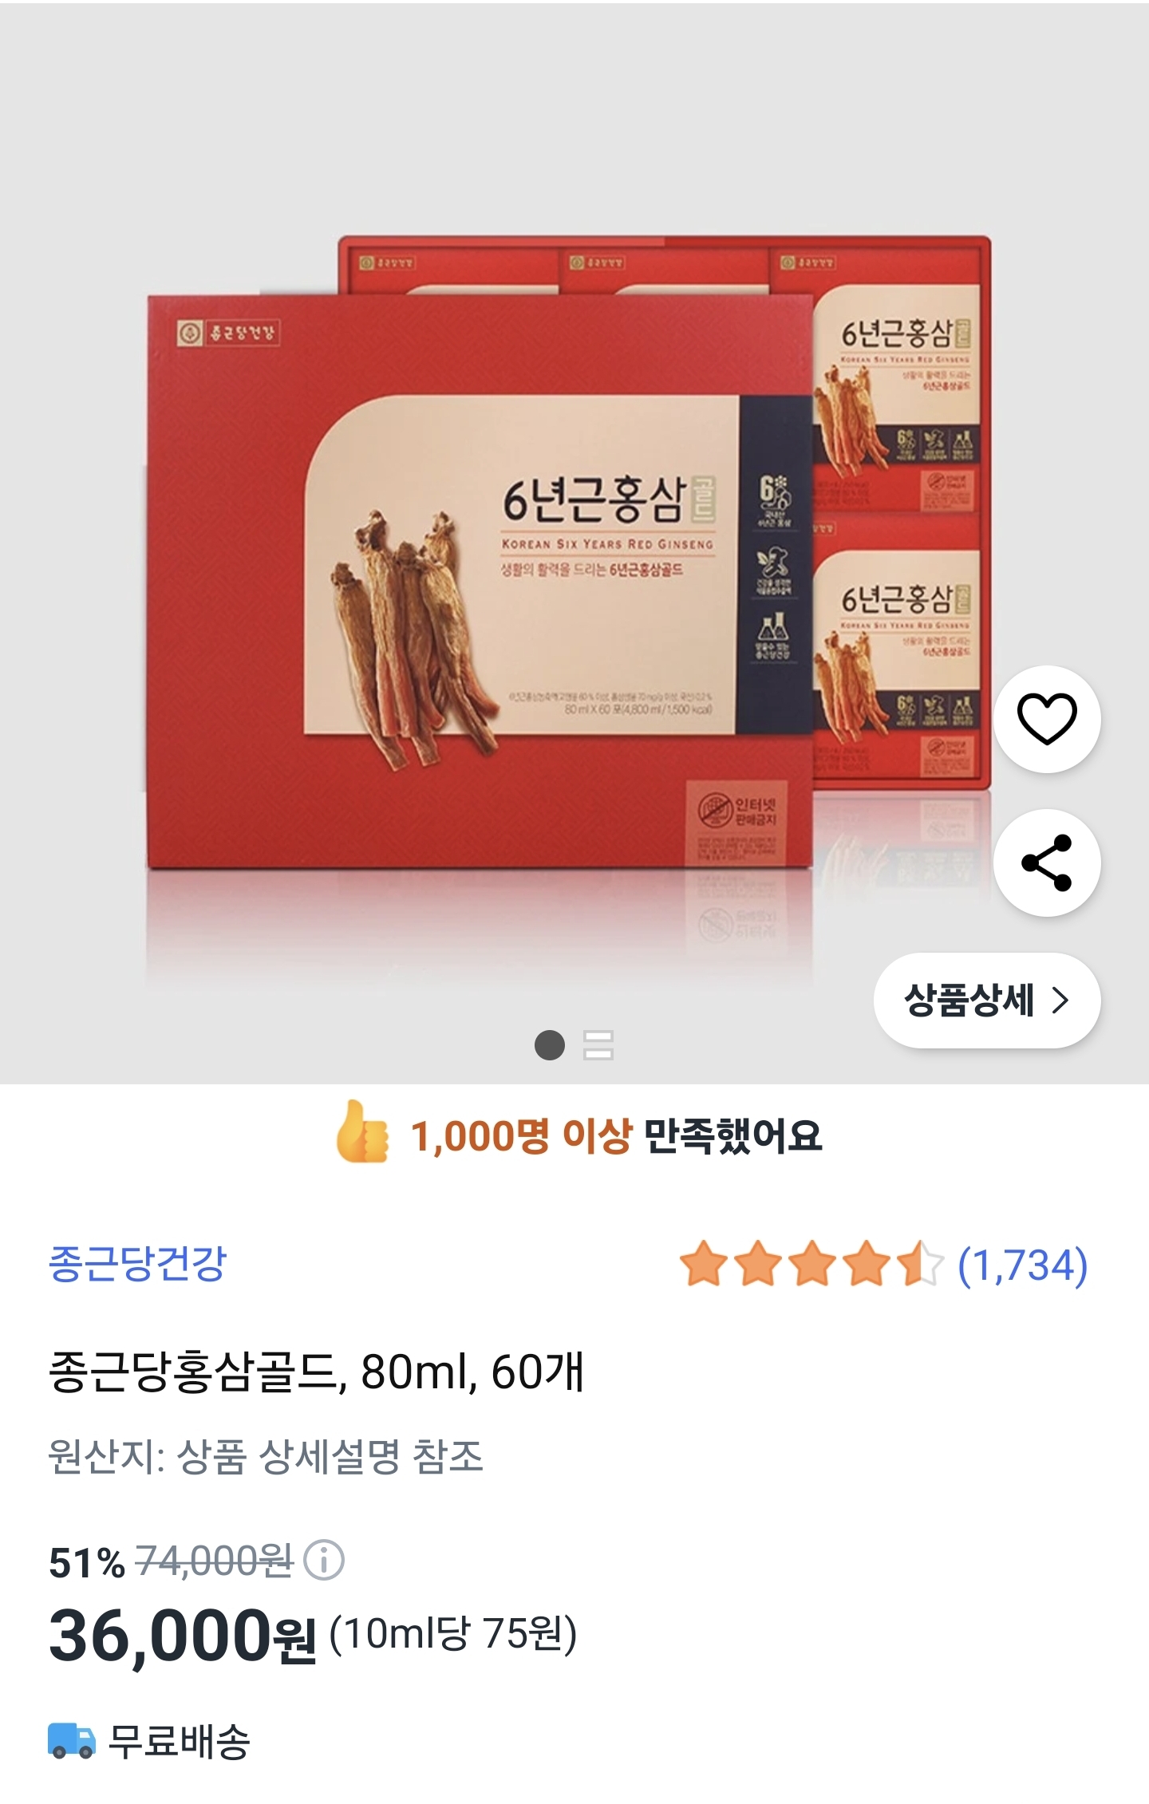Open the 1,734 reviews count link
The height and width of the screenshot is (1804, 1149).
pos(1023,1265)
